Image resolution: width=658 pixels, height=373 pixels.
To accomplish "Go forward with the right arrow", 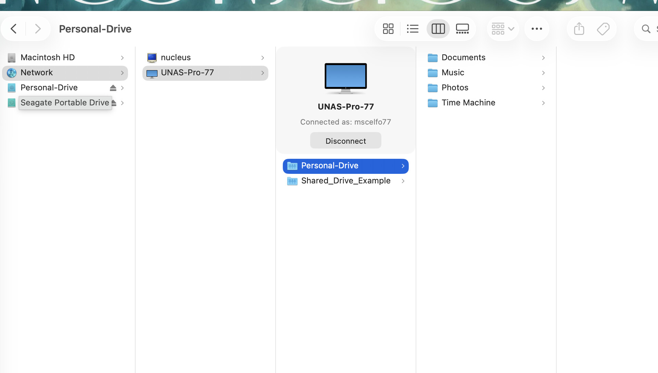I will pos(38,29).
